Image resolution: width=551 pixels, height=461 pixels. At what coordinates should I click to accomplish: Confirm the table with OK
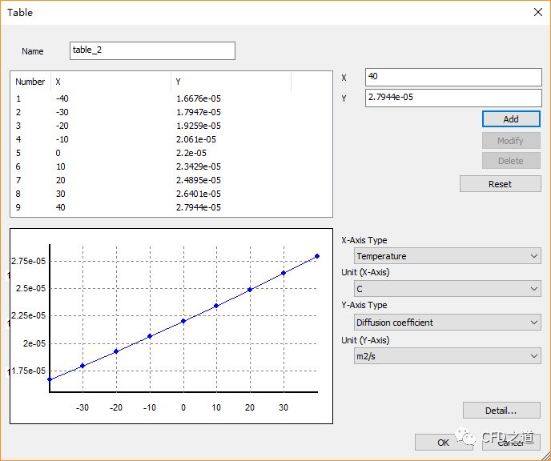(x=443, y=442)
